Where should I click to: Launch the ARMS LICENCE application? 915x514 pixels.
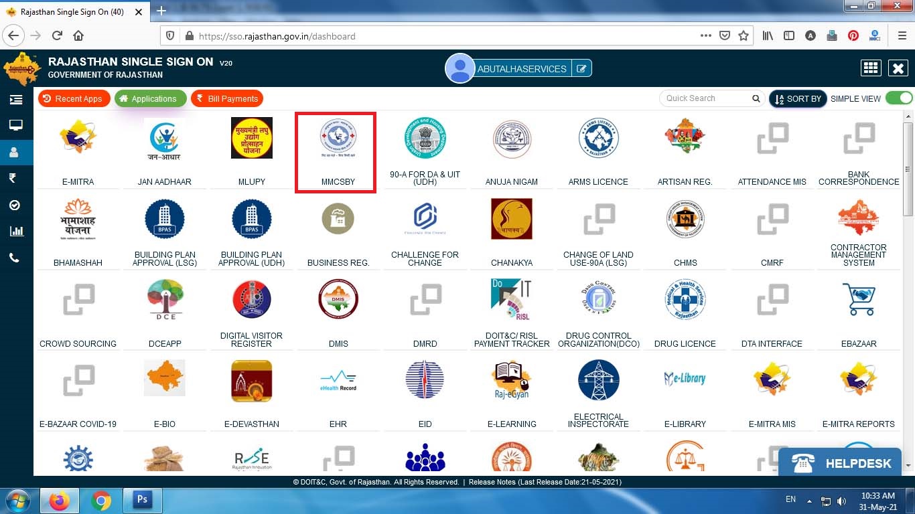[598, 139]
